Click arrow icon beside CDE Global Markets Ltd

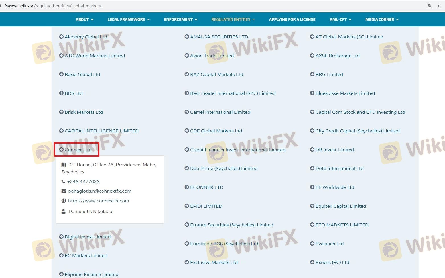187,131
